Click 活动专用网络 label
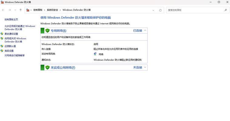Viewport: 230px width, 121px height. tap(48, 54)
